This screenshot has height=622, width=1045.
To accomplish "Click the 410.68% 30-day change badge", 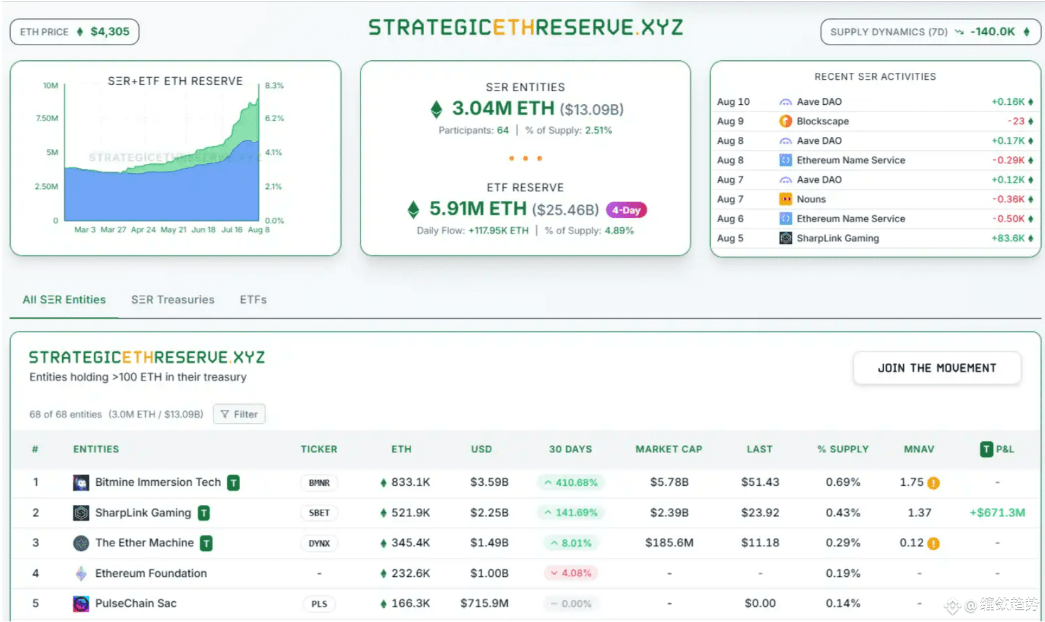I will click(571, 483).
